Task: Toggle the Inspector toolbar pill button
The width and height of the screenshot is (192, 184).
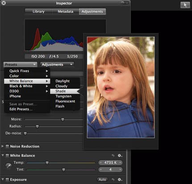Action: (x=125, y=3)
